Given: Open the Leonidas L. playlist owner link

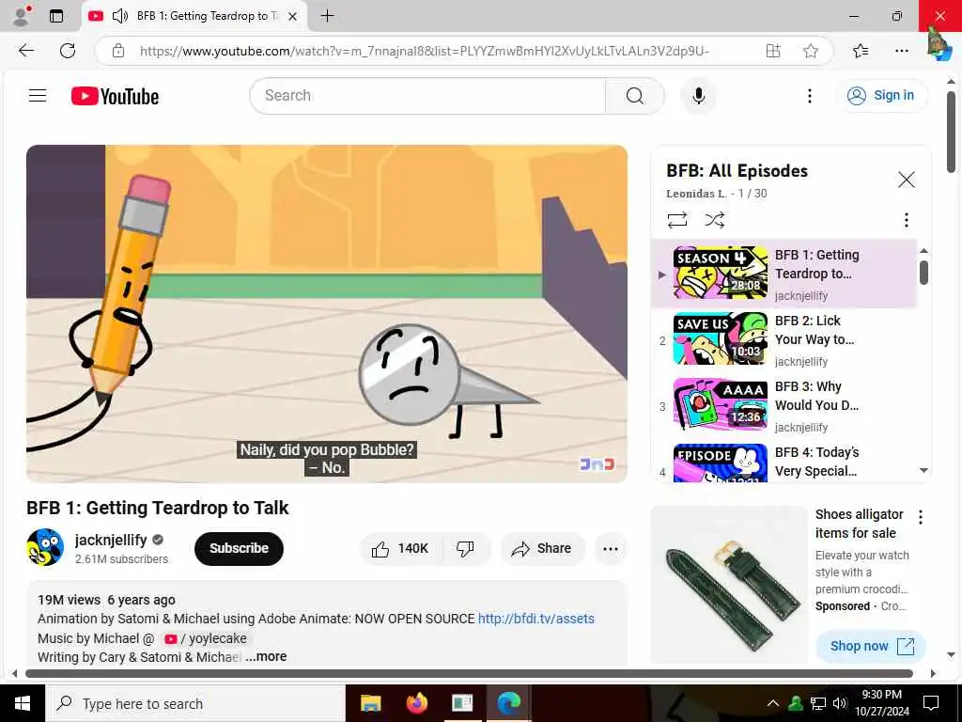Looking at the screenshot, I should 696,194.
